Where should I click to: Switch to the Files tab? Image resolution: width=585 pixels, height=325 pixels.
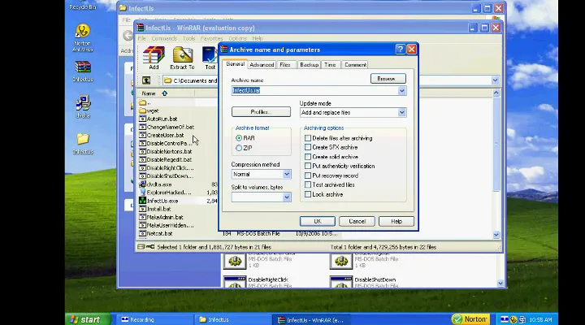coord(285,64)
